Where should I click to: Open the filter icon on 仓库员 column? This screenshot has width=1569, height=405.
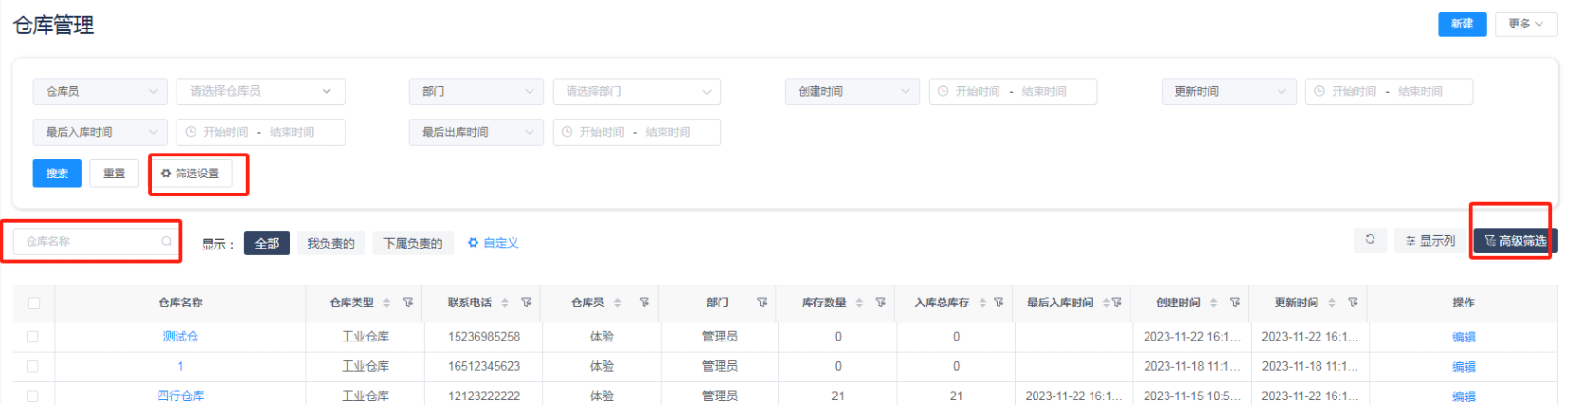click(644, 303)
